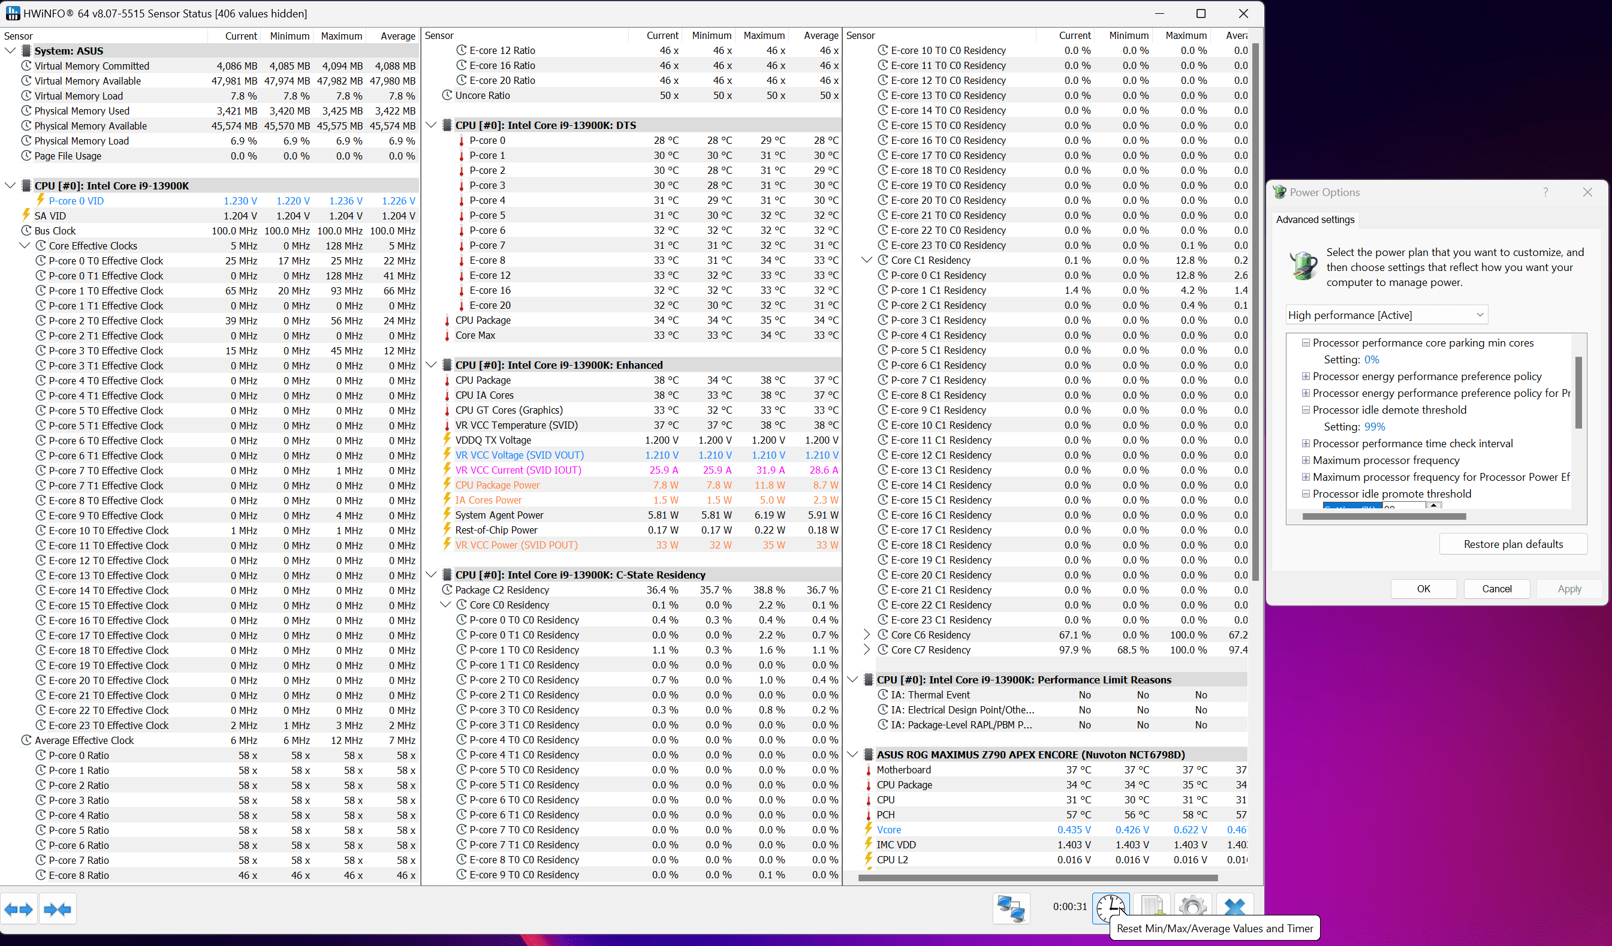Expand the Core C6 Residency subtree
The width and height of the screenshot is (1612, 946).
[867, 634]
